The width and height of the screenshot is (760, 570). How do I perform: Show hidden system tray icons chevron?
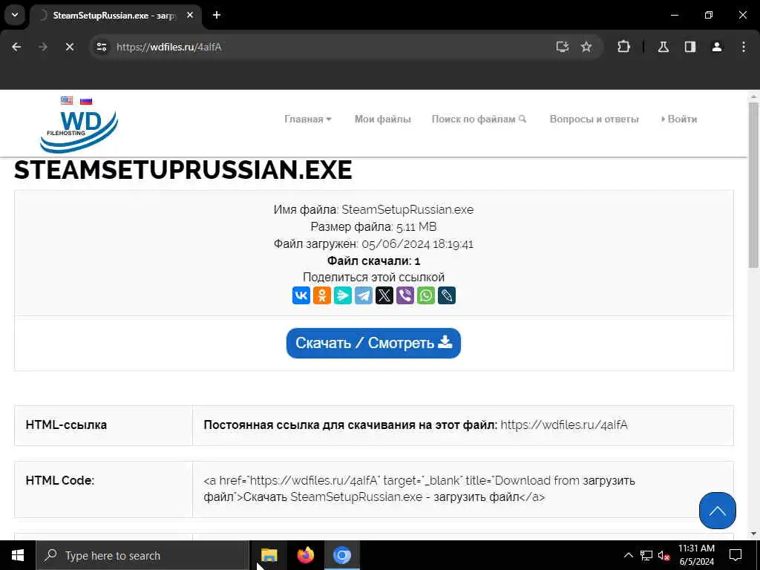pyautogui.click(x=628, y=555)
